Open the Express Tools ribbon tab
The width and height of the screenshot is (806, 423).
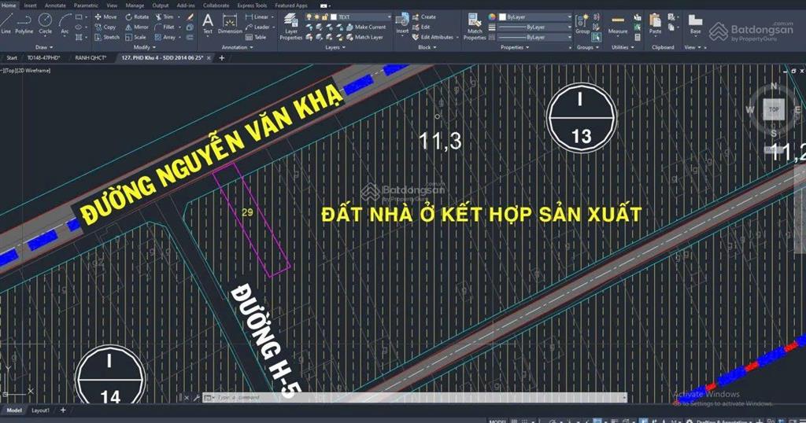click(x=252, y=6)
